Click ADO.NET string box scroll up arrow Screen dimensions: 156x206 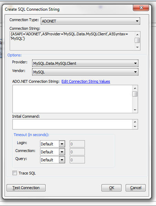click(135, 88)
